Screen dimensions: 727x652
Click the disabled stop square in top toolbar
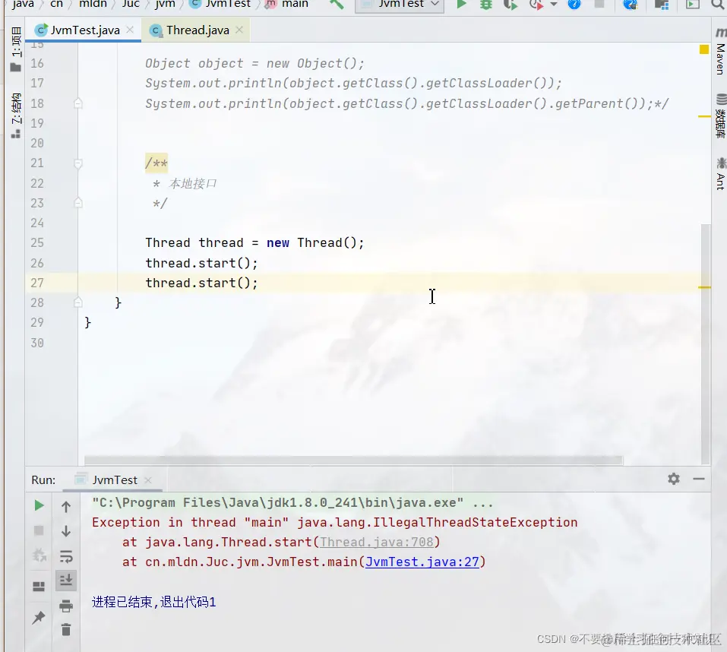599,4
